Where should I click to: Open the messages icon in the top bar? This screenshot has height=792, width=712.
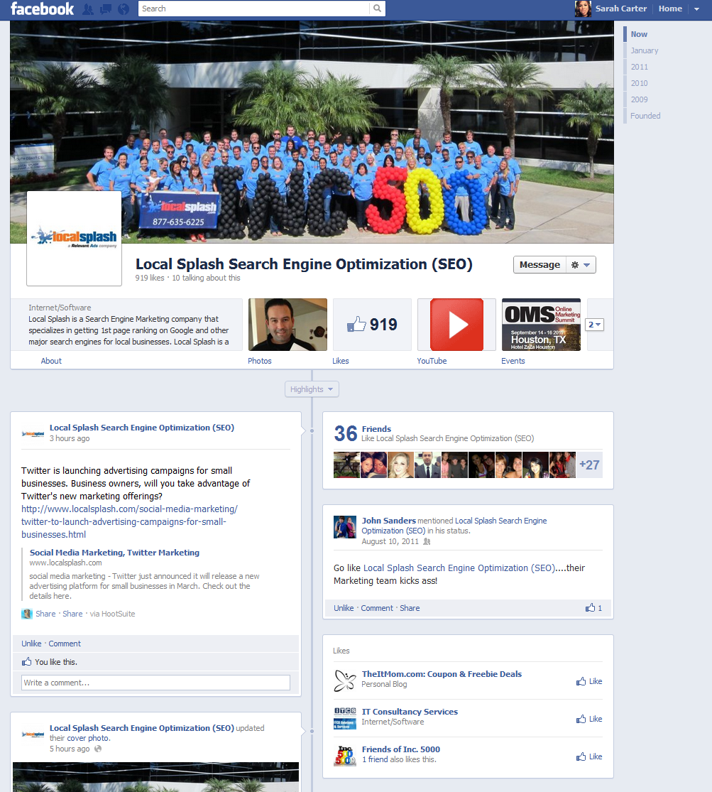pyautogui.click(x=106, y=9)
